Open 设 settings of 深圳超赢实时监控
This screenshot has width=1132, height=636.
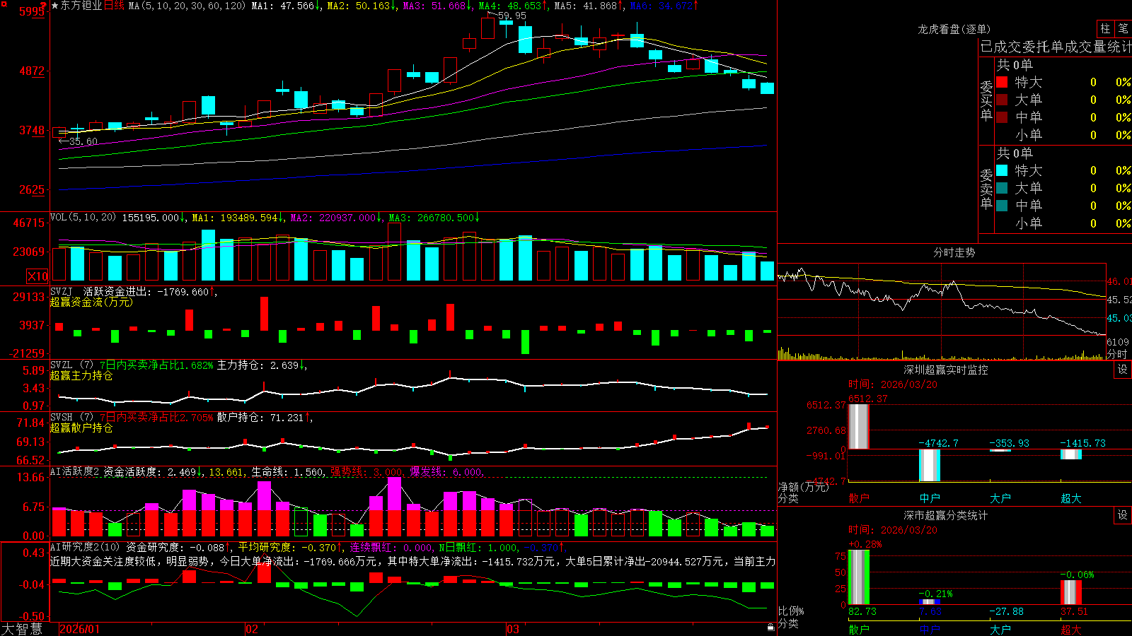[1123, 370]
